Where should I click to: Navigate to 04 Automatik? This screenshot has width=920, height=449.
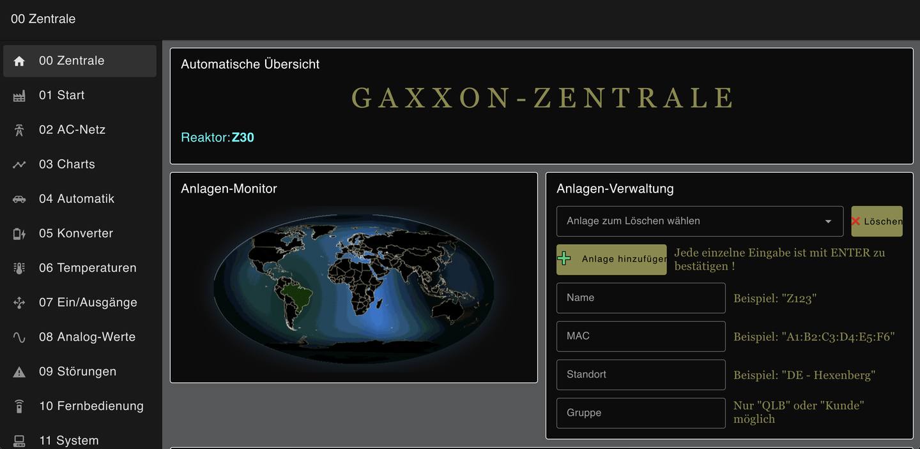click(80, 199)
